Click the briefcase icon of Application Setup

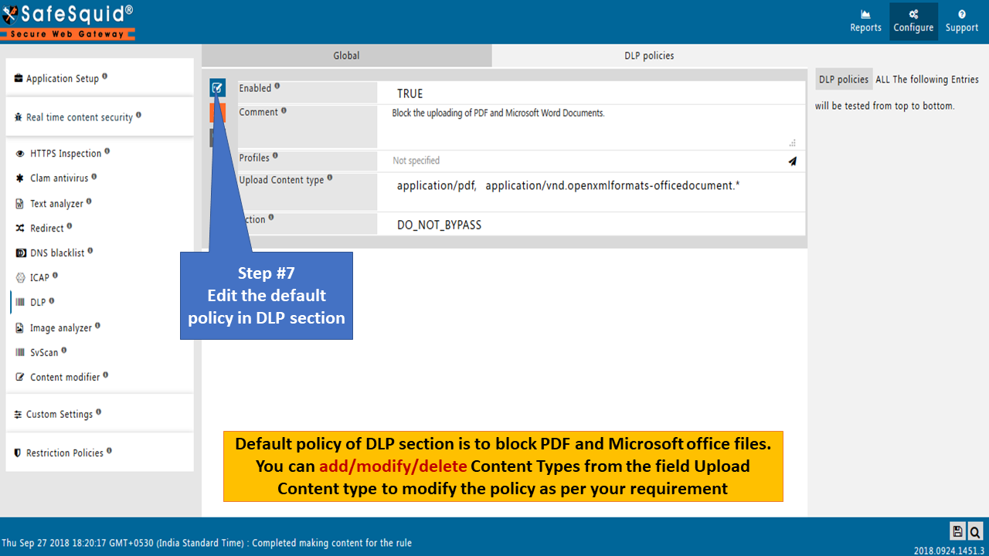click(19, 79)
